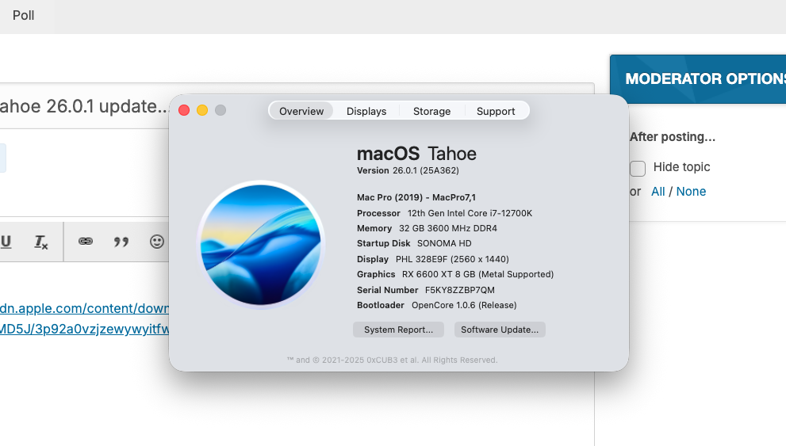Launch Software Update
Screen dimensions: 786x446
500,330
